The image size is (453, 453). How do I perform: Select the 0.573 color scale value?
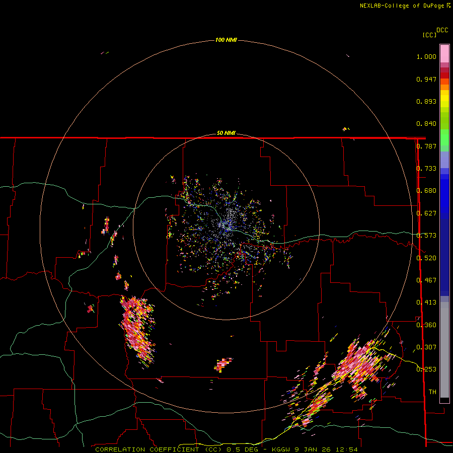click(426, 236)
